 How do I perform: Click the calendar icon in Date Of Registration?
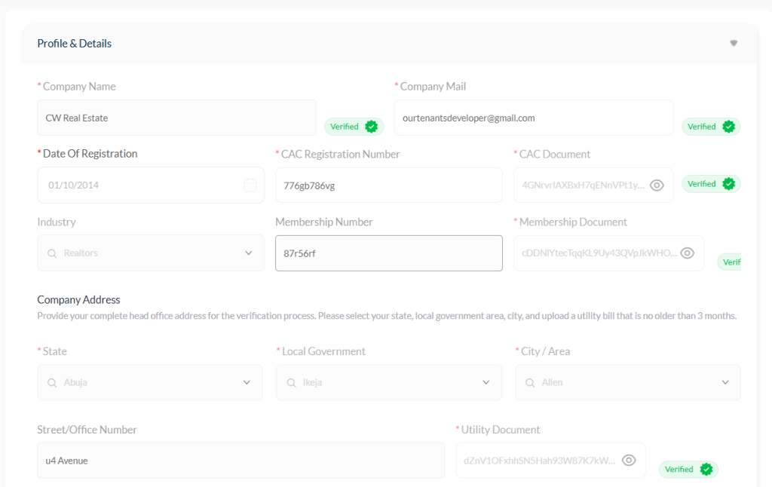coord(250,185)
